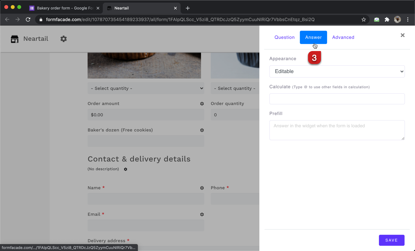This screenshot has height=251, width=415.
Task: Open settings gear for Order amount field
Action: 202,104
